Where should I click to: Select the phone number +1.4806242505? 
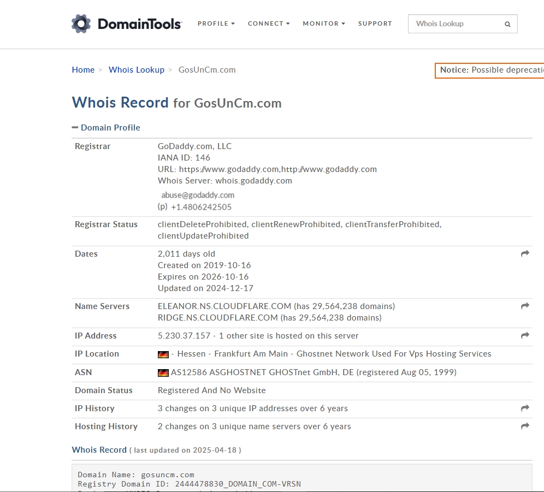[201, 207]
